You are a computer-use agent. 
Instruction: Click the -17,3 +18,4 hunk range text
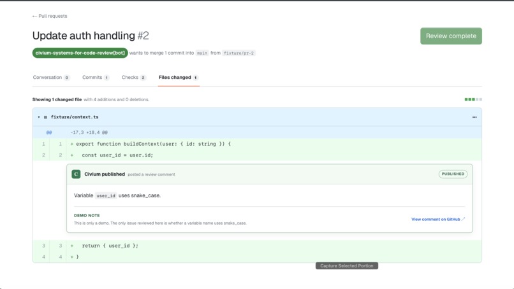tap(89, 132)
